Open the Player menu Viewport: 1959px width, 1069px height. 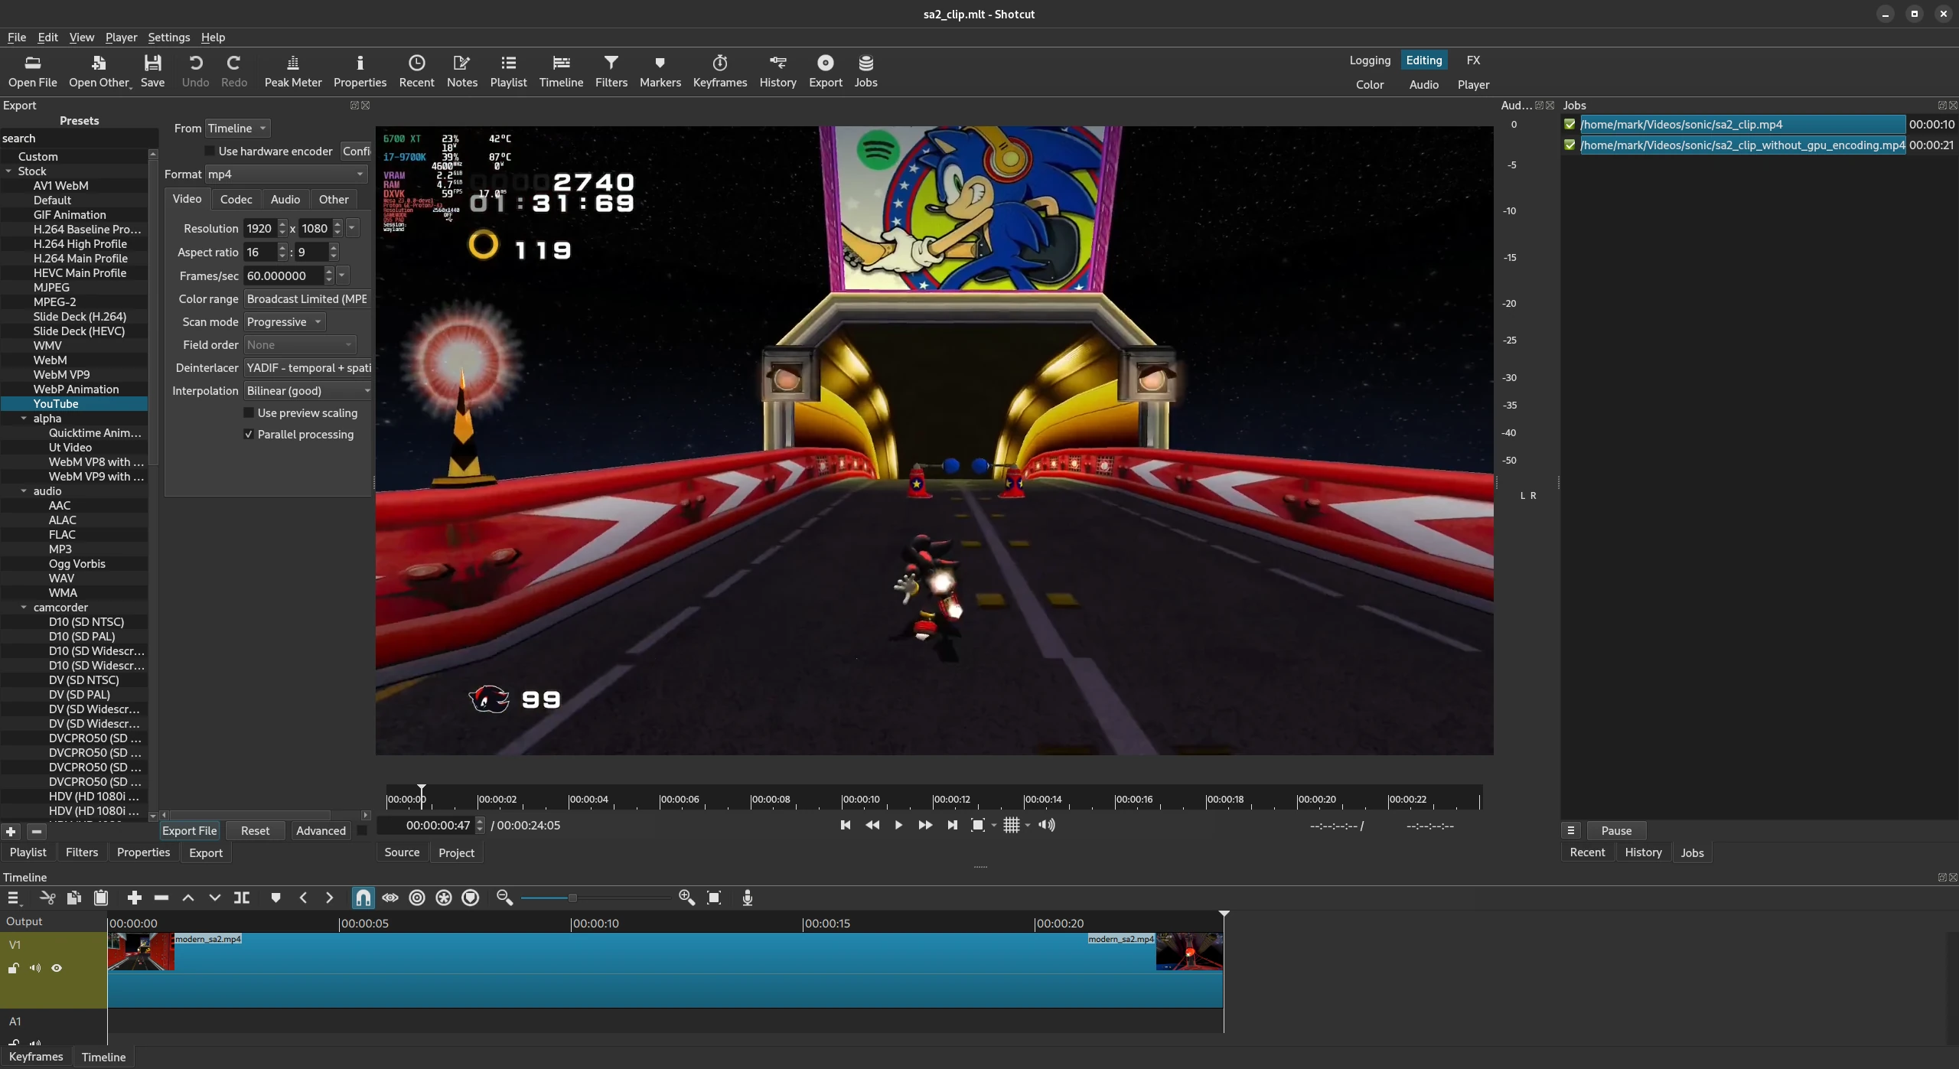[121, 37]
